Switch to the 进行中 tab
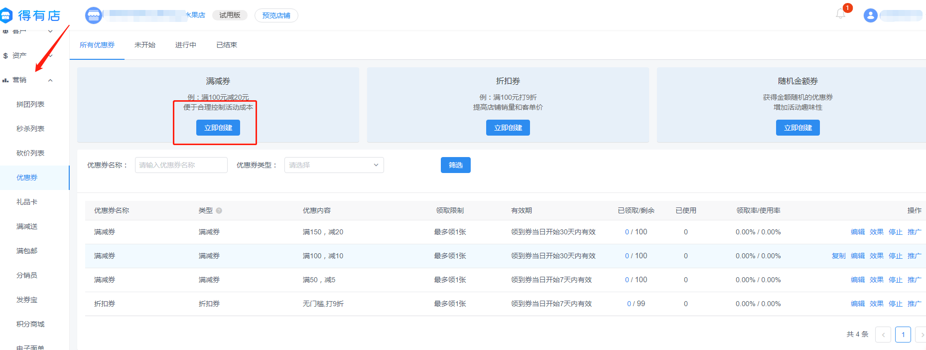Image resolution: width=926 pixels, height=350 pixels. click(186, 45)
